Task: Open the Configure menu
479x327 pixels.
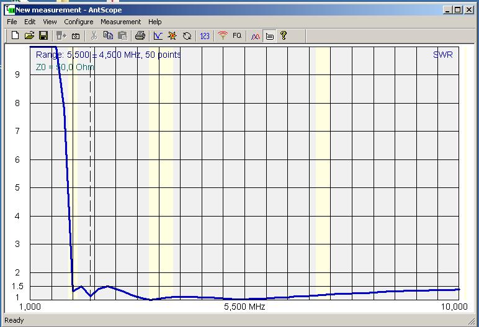Action: pyautogui.click(x=79, y=22)
